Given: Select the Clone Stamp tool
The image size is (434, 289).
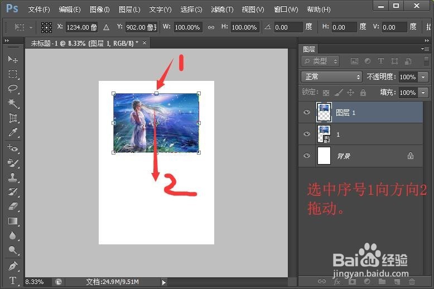Looking at the screenshot, I should [12, 177].
